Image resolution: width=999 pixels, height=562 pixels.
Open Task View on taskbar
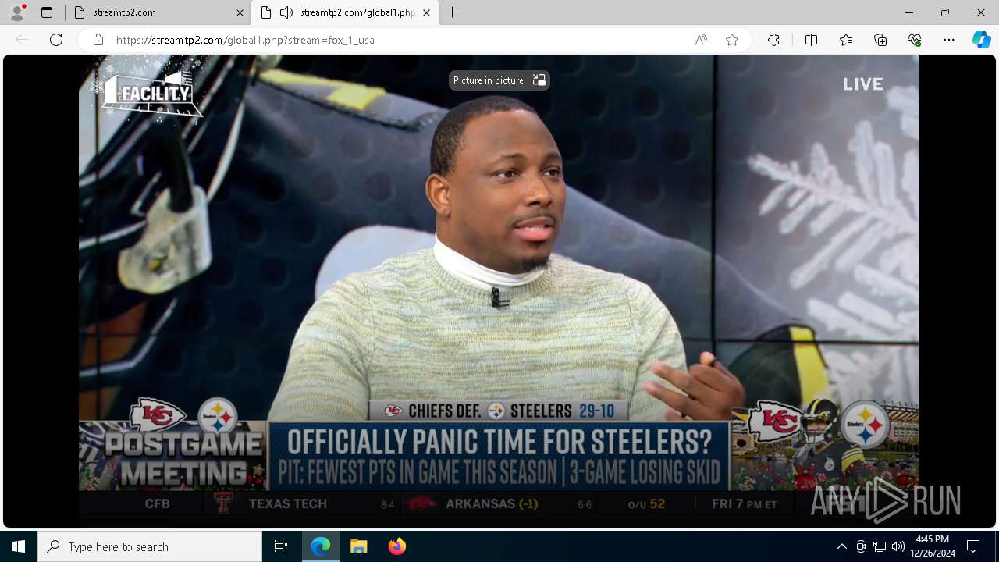tap(281, 546)
